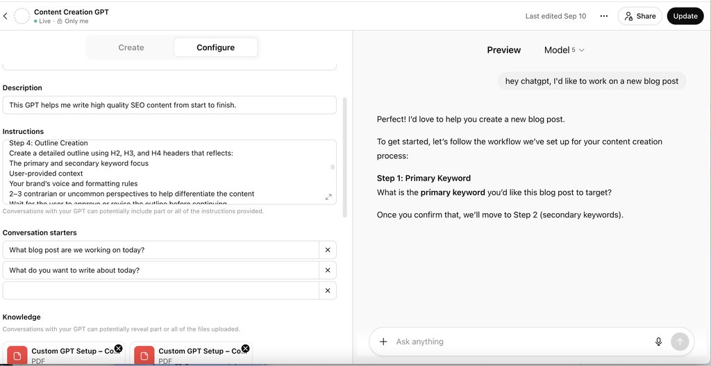Viewport: 711px width, 366px height.
Task: Edit starter 'What blog post are we working on today?'
Action: pos(160,250)
